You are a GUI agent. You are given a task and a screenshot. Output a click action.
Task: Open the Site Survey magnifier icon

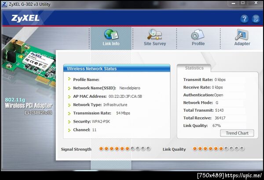(x=155, y=34)
